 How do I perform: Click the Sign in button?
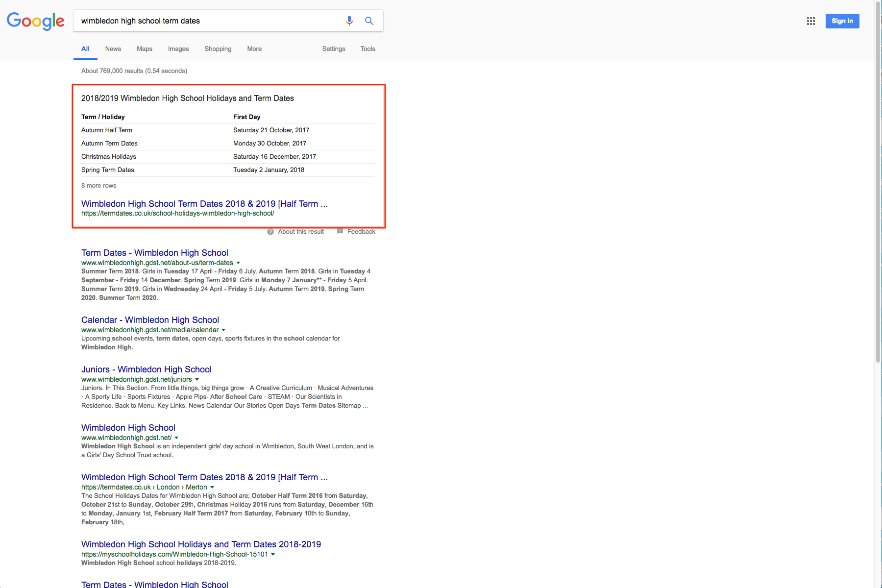842,21
